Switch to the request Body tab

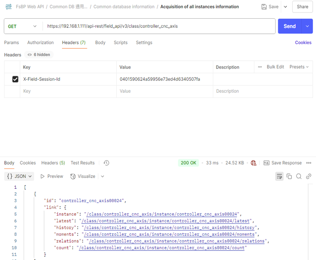pos(100,42)
